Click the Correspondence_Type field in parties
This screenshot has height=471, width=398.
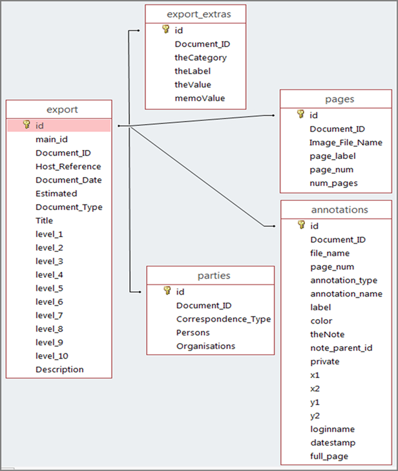pos(223,319)
